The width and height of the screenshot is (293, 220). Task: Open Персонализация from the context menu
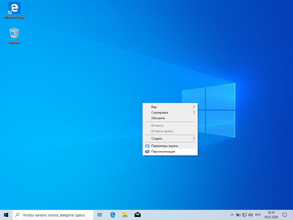pyautogui.click(x=170, y=152)
